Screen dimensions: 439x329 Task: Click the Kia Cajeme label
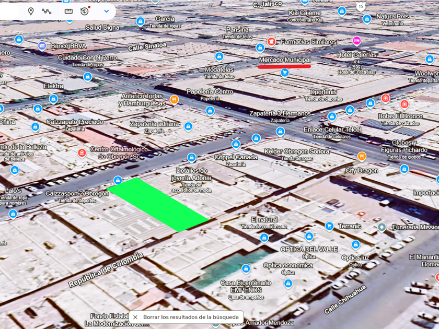point(305,13)
